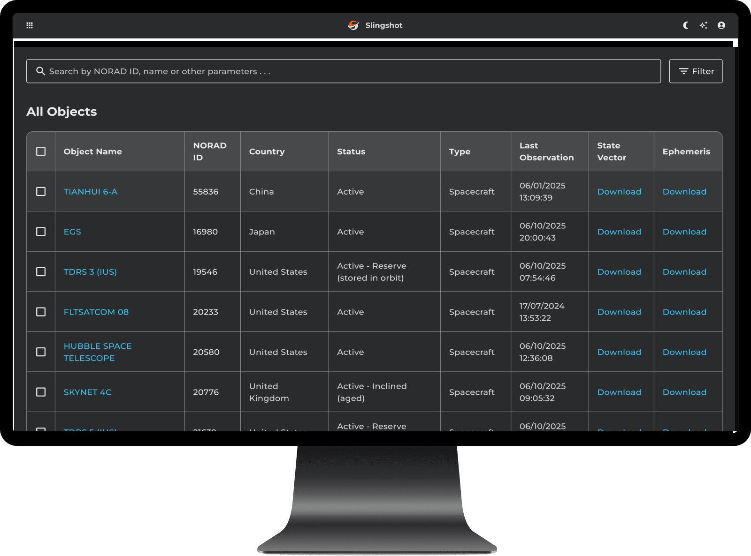Open the TIANHUI 6-A object link
This screenshot has width=751, height=556.
point(91,192)
